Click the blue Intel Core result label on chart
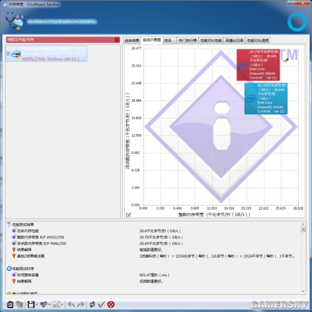The image size is (312, 312). click(266, 99)
